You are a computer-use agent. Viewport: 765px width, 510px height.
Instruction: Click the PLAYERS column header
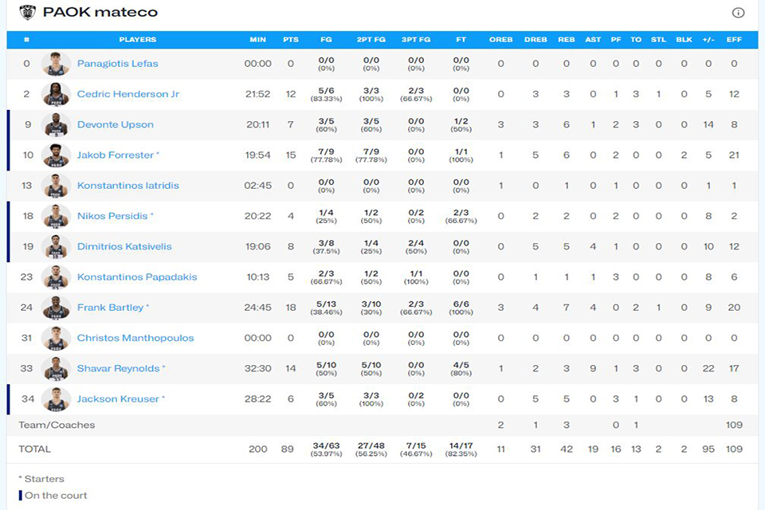tap(138, 40)
